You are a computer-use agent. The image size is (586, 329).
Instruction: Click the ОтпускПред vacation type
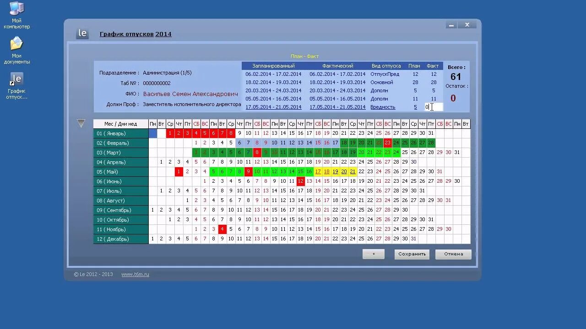(385, 74)
